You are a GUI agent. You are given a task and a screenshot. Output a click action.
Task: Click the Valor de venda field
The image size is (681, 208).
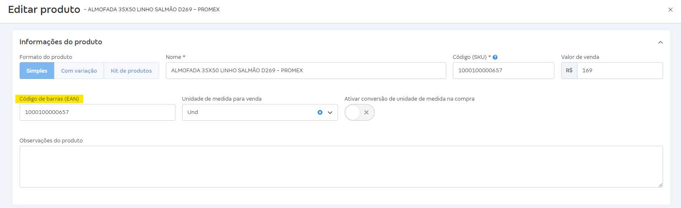(x=620, y=71)
